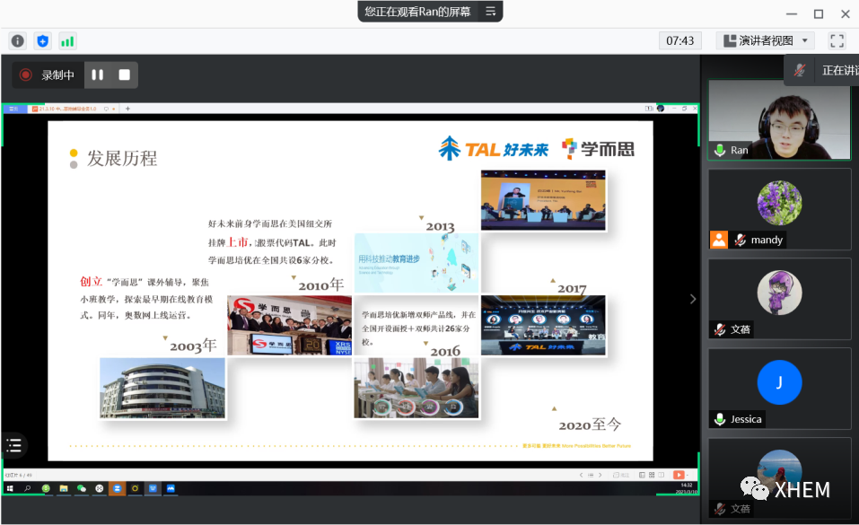Click Jessica's green microphone icon
Screen dimensions: 859x525
[720, 419]
